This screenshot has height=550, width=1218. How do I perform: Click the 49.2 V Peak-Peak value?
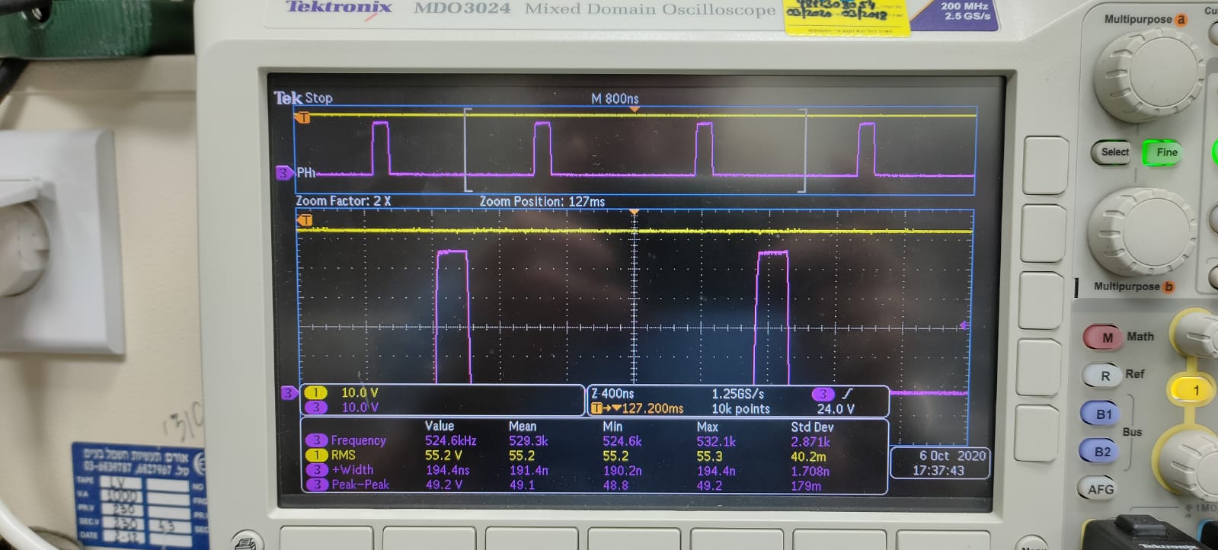(443, 484)
